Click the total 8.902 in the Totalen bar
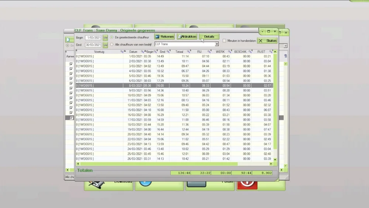Screen dimensions: 369x208 [262, 173]
